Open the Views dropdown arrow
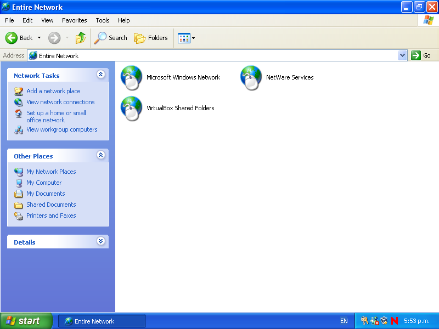 point(193,38)
